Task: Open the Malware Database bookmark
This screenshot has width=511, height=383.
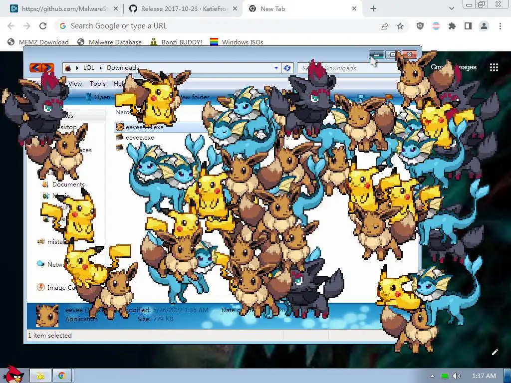Action: tap(109, 42)
